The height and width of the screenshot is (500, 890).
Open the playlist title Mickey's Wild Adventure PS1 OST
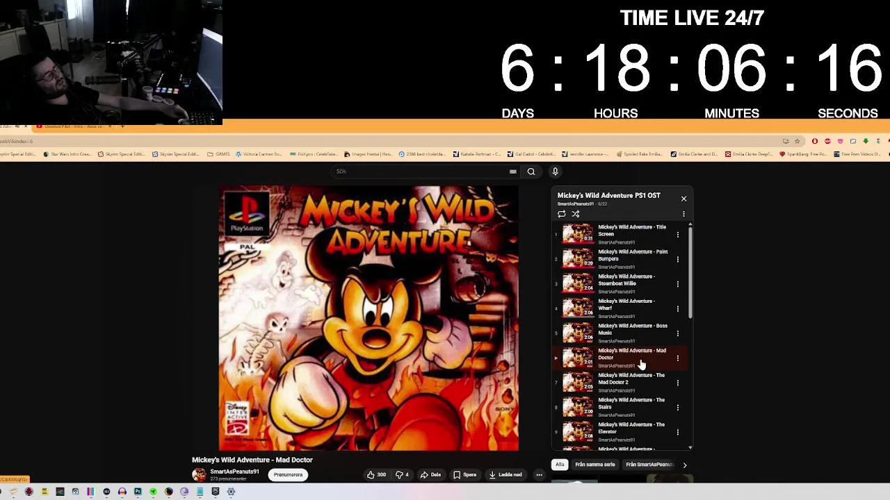point(608,195)
